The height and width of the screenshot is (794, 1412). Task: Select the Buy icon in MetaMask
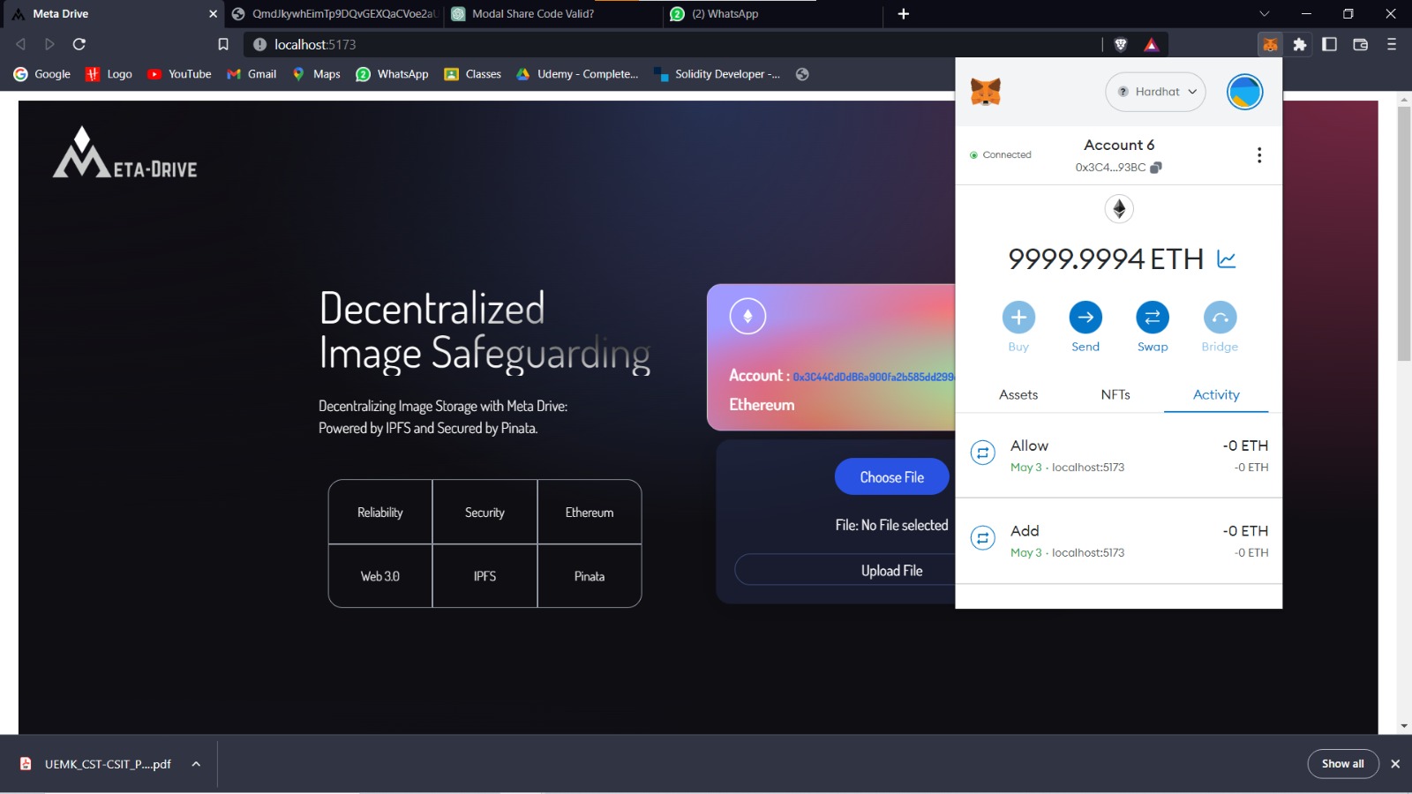(x=1018, y=317)
